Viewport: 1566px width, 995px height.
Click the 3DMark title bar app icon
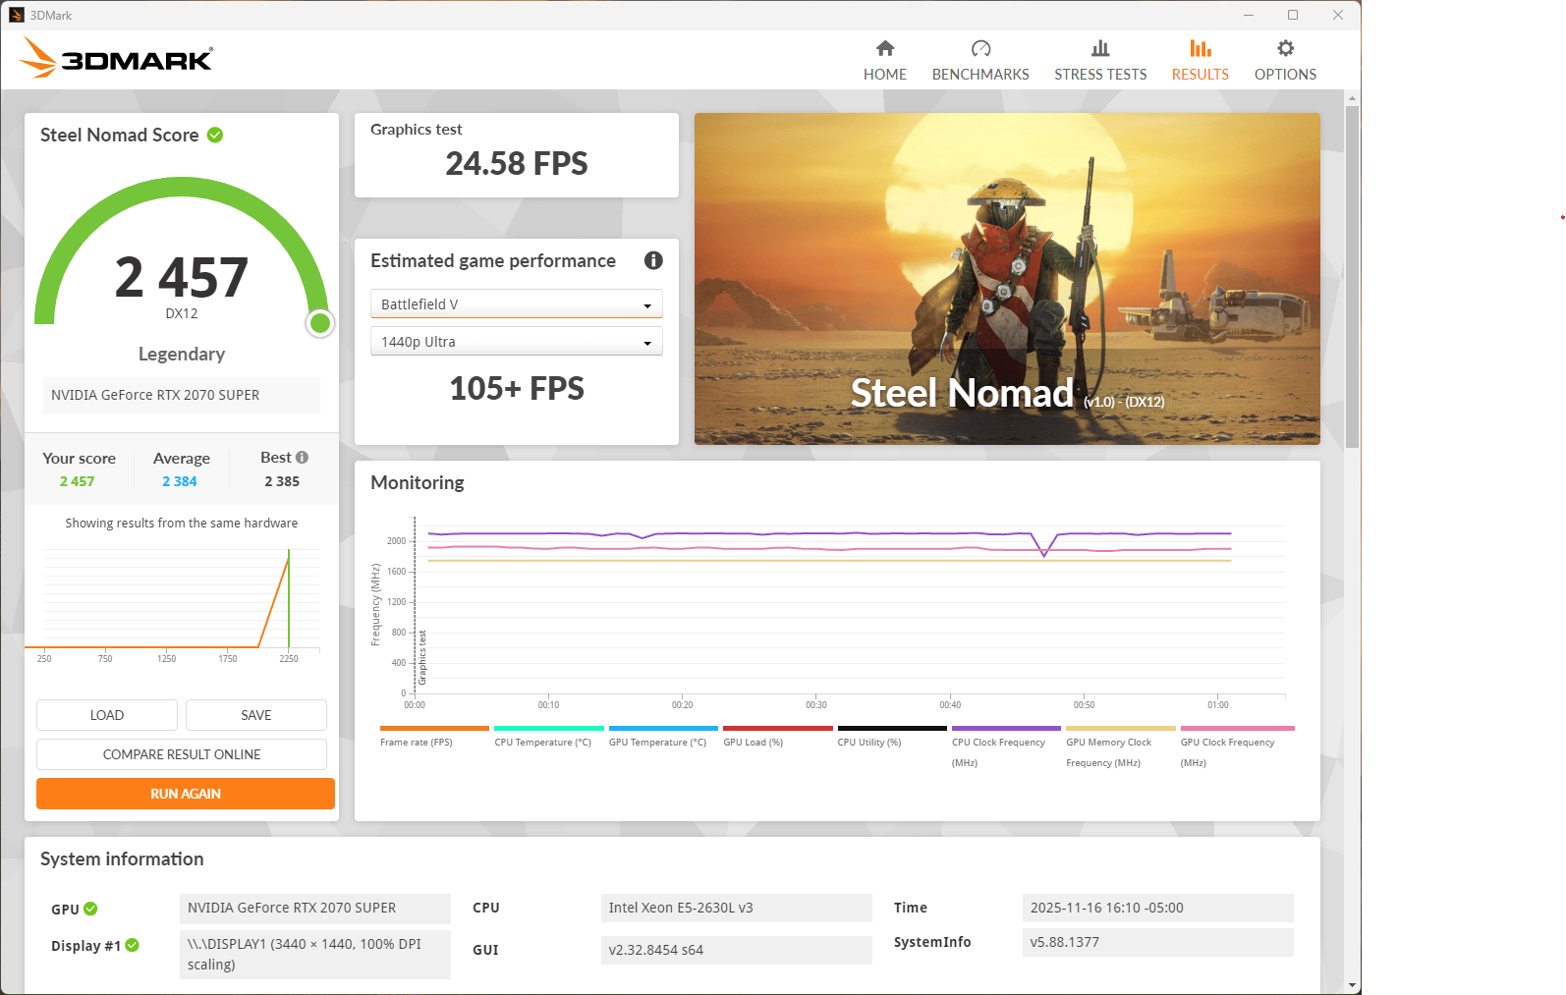coord(17,15)
